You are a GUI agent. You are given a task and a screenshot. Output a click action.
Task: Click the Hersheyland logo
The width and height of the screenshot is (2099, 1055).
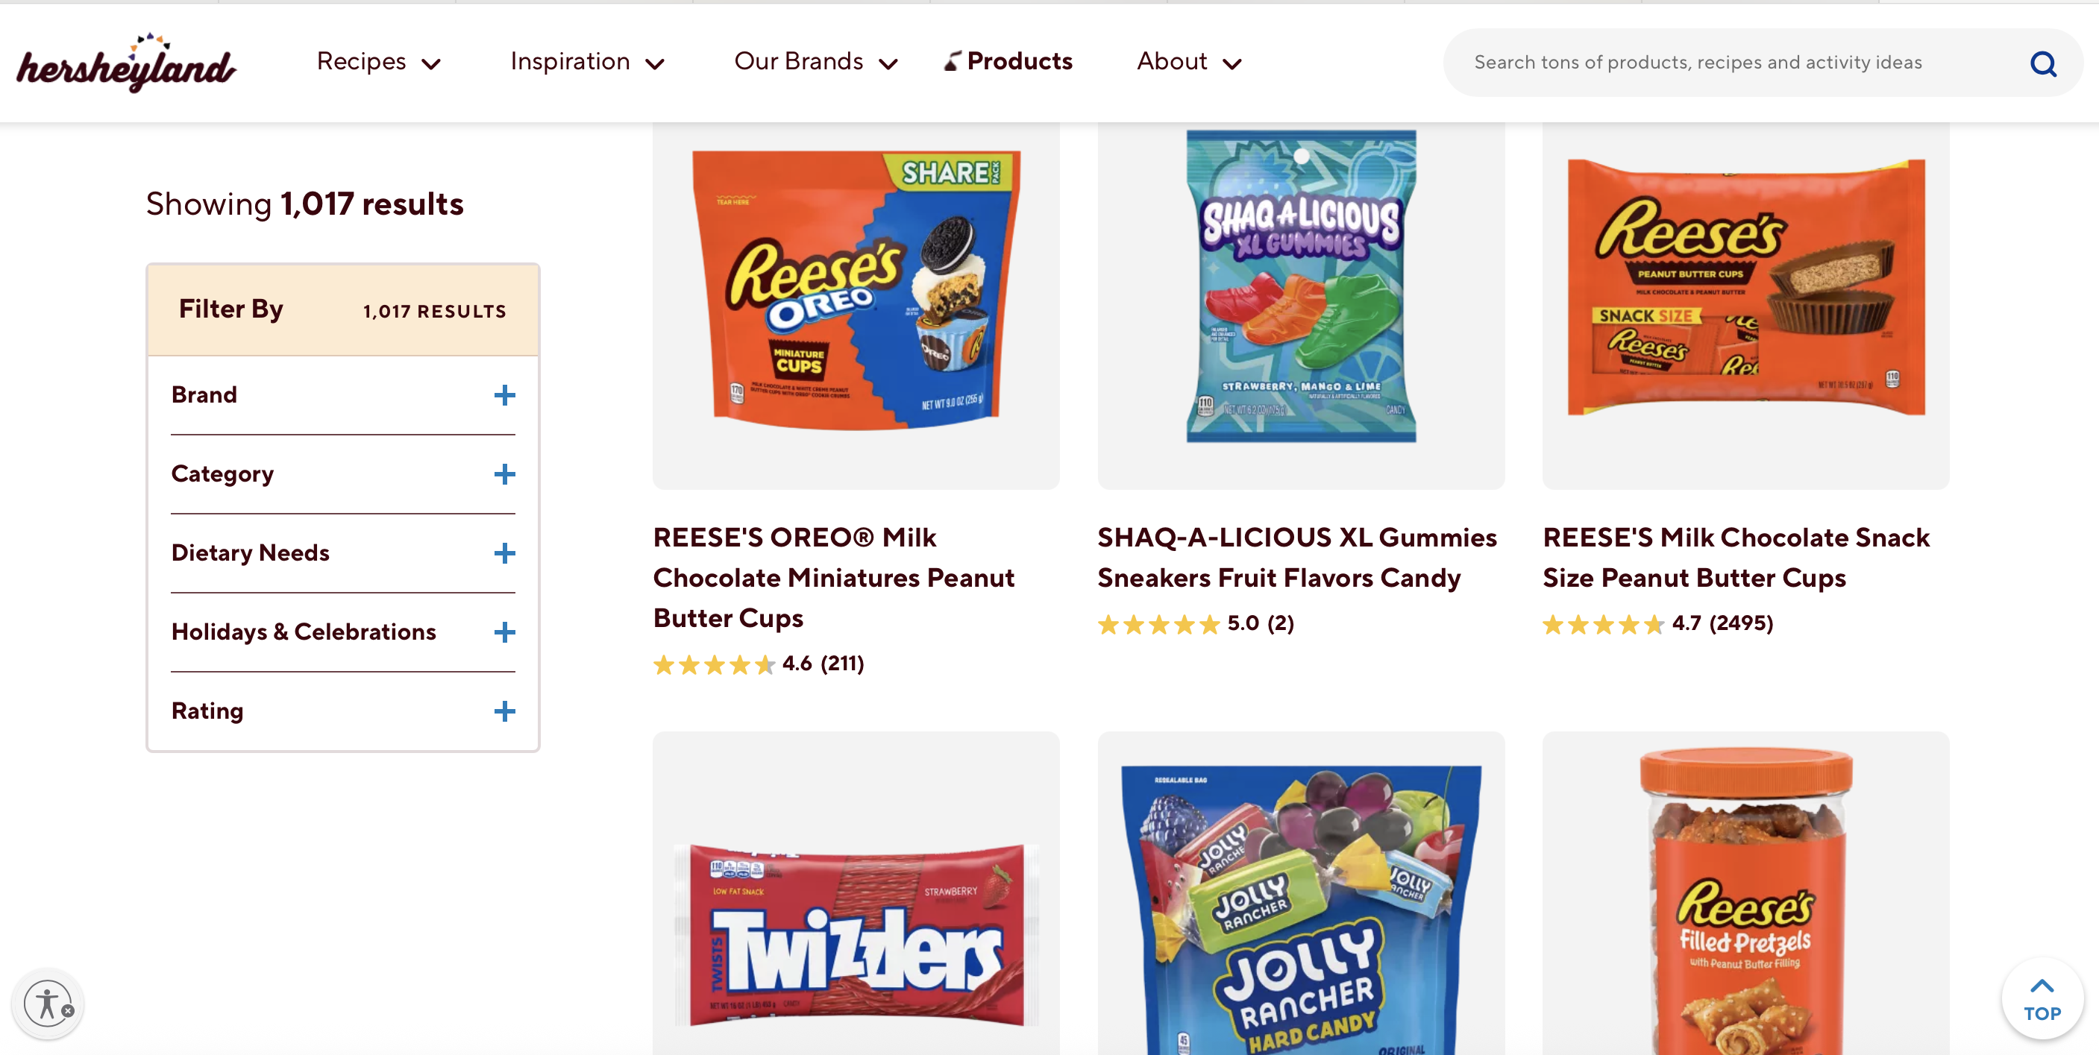point(126,63)
